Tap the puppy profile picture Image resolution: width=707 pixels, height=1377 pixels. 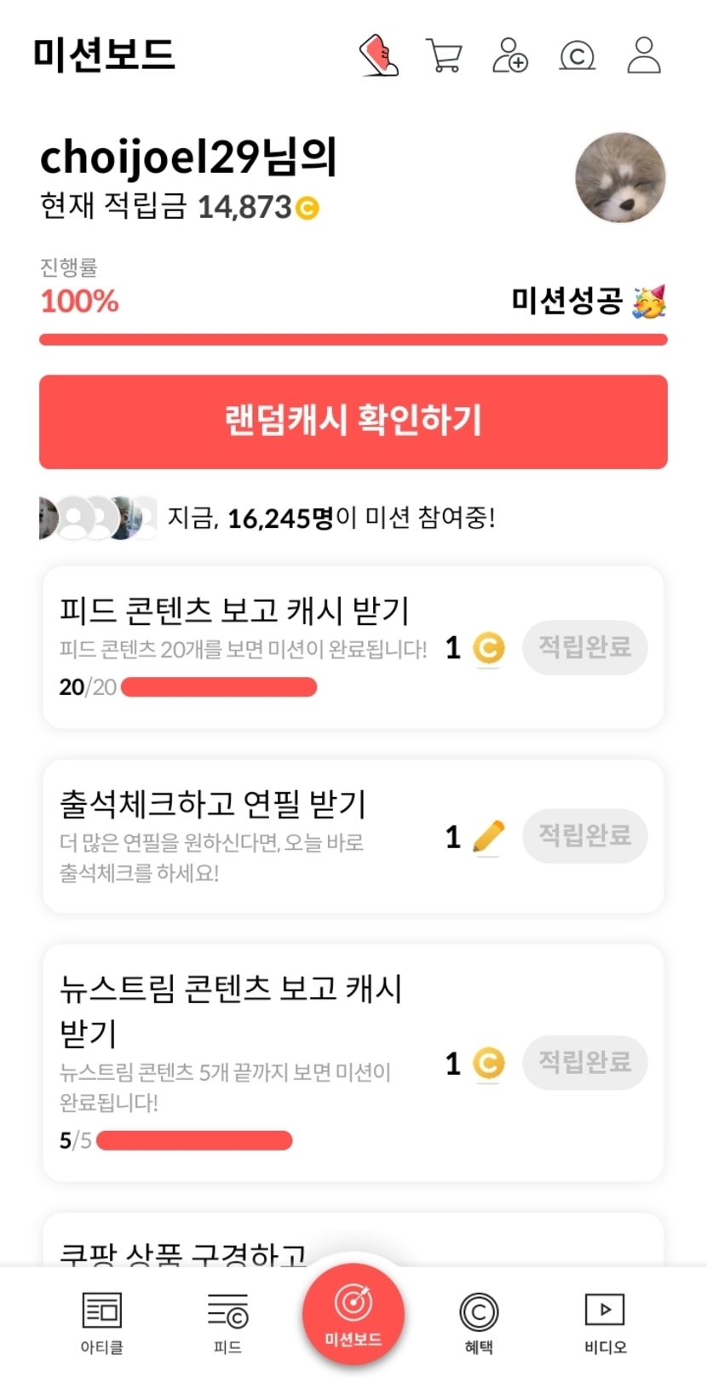click(x=620, y=177)
